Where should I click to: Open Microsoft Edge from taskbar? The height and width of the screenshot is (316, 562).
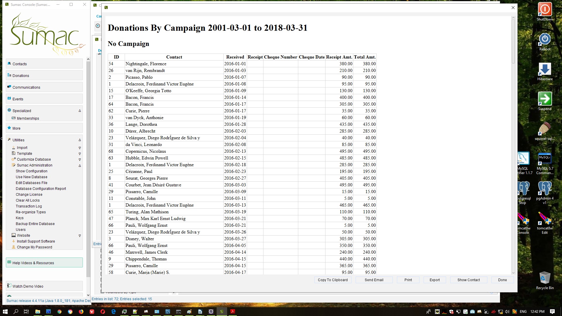click(x=114, y=312)
